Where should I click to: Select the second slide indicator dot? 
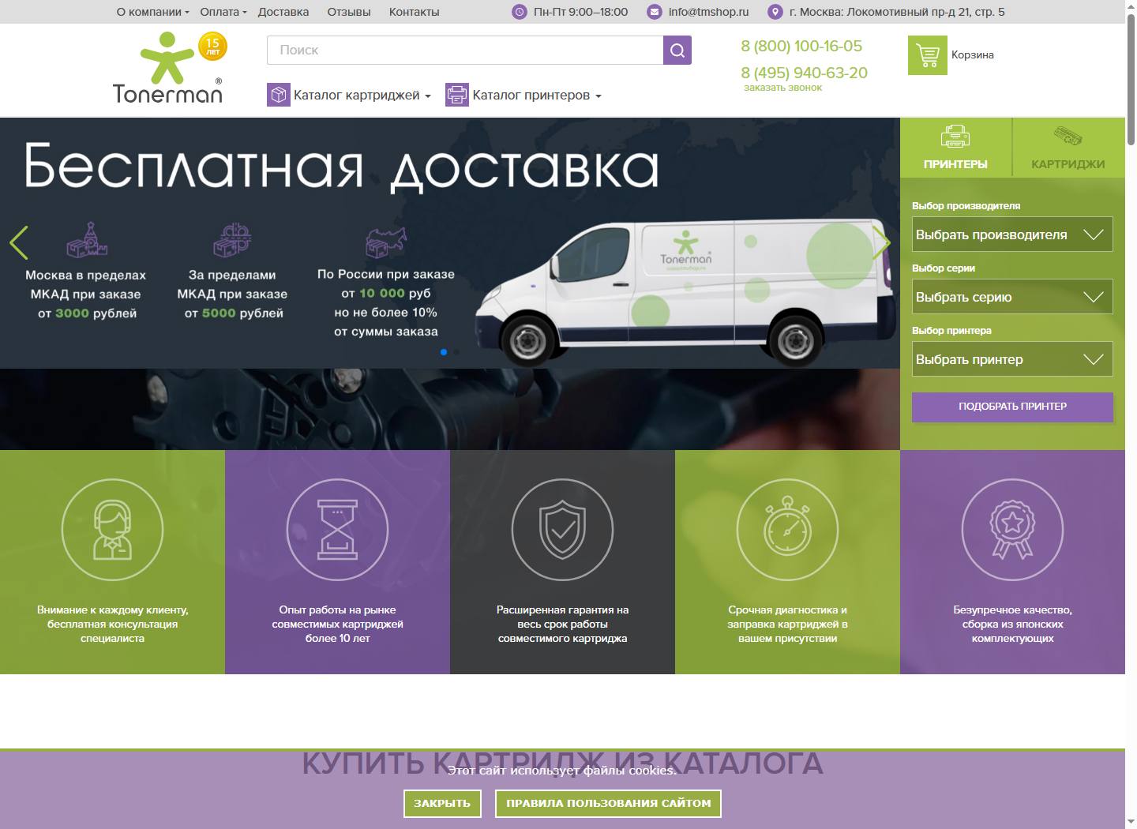point(456,352)
